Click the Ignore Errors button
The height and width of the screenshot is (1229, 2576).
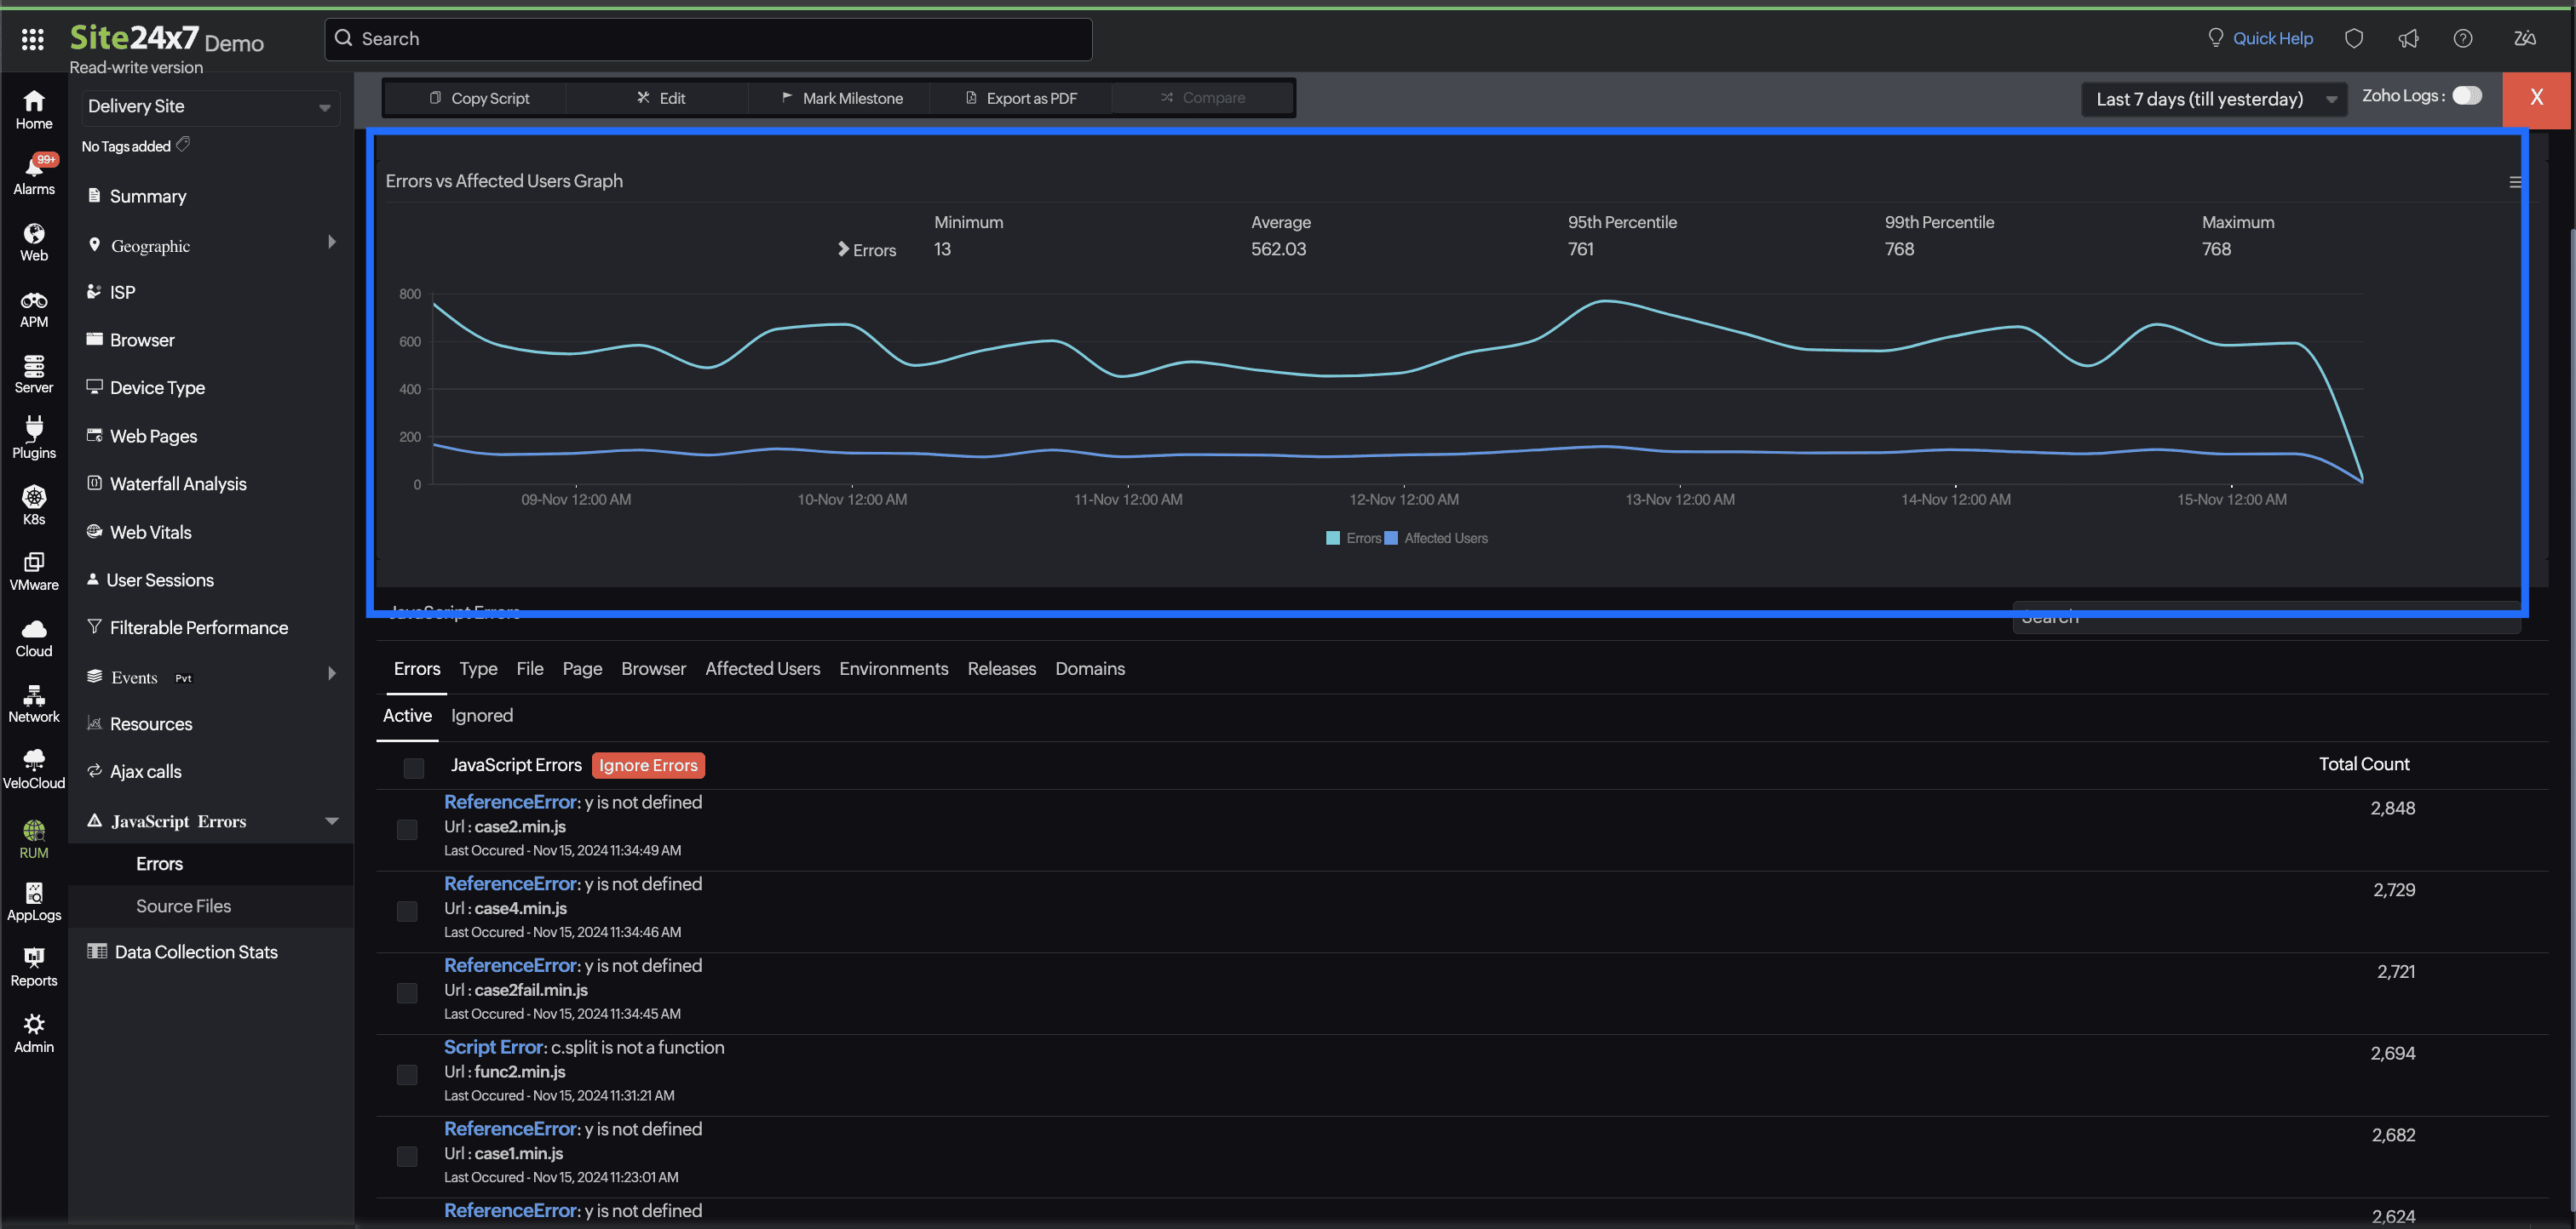[x=647, y=765]
